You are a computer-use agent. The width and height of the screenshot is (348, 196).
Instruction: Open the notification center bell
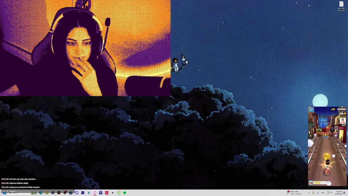pyautogui.click(x=344, y=193)
